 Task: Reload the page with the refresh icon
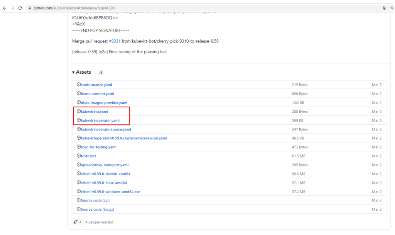pyautogui.click(x=20, y=8)
